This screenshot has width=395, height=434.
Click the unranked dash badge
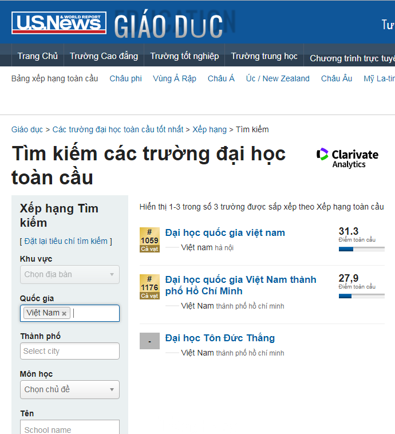pyautogui.click(x=149, y=341)
